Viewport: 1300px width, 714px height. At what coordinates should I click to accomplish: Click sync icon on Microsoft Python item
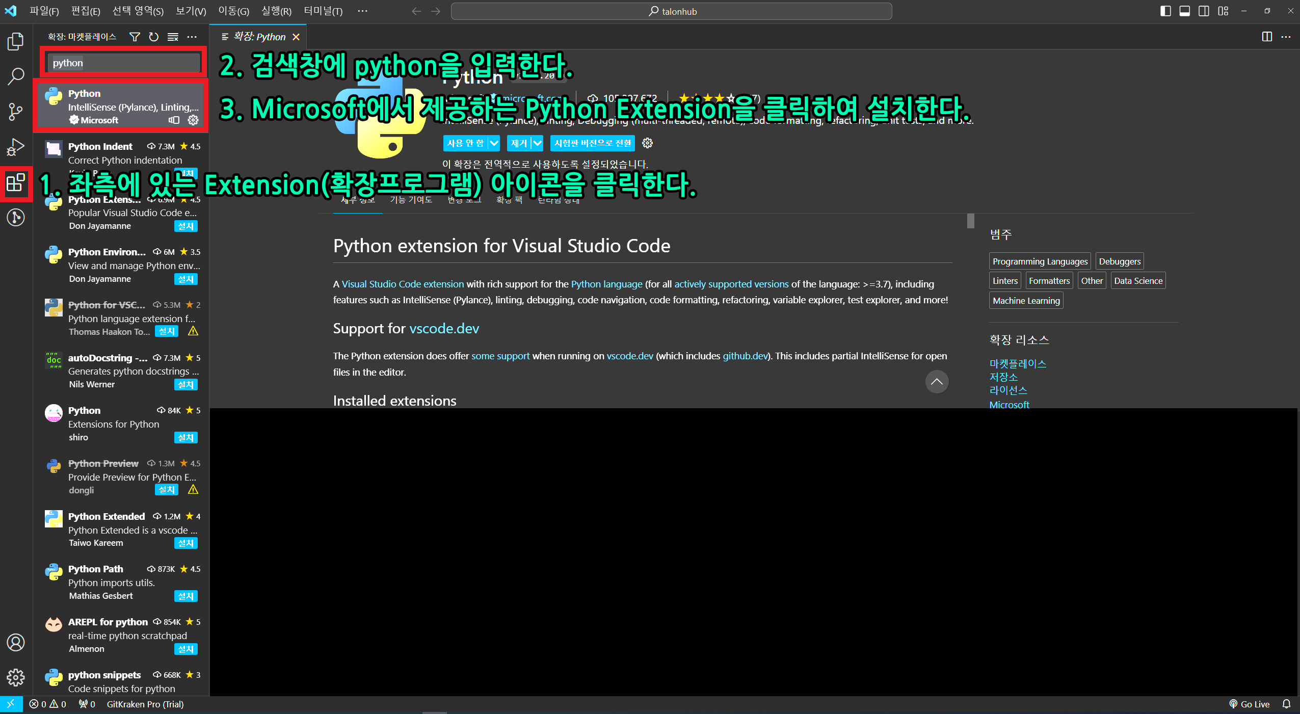pyautogui.click(x=174, y=120)
